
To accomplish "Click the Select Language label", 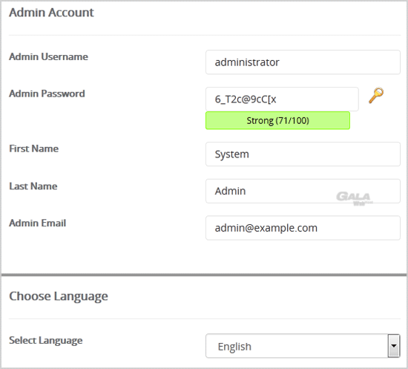I will pos(46,341).
